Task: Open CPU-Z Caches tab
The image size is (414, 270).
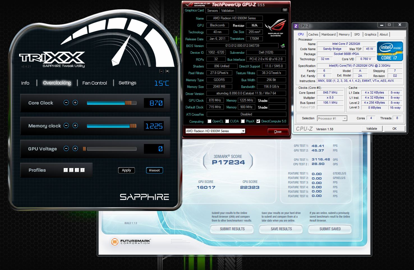Action: 313,34
